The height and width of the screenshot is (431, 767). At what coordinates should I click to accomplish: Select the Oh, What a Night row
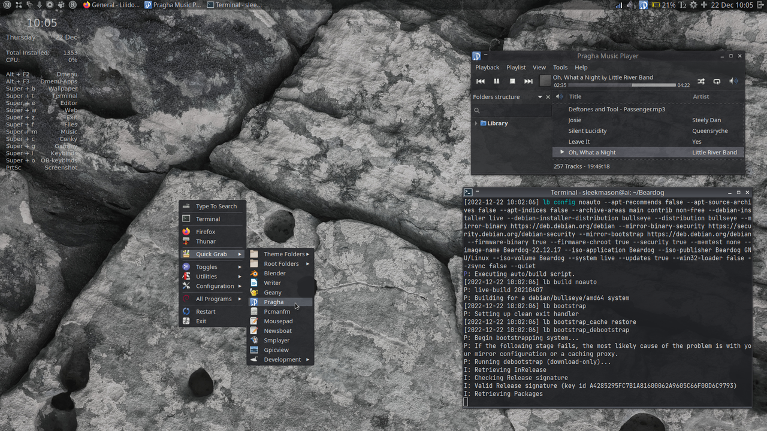(x=648, y=153)
